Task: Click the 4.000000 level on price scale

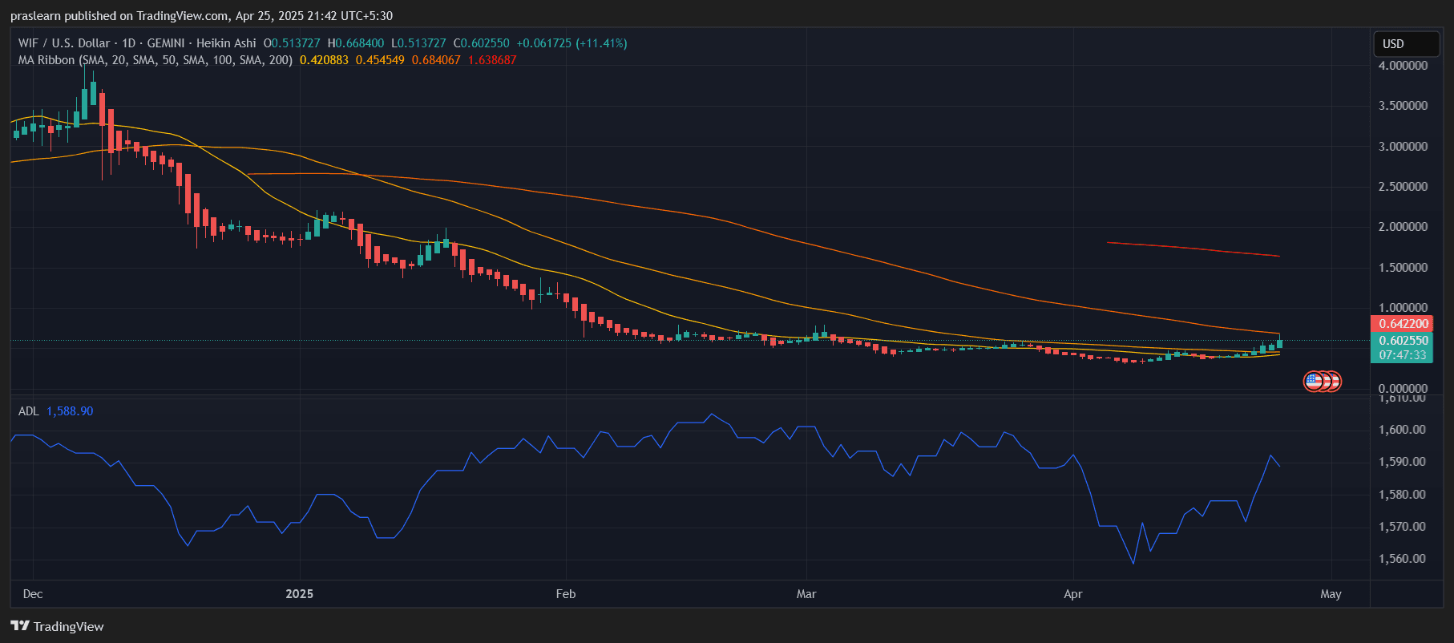Action: click(1403, 66)
